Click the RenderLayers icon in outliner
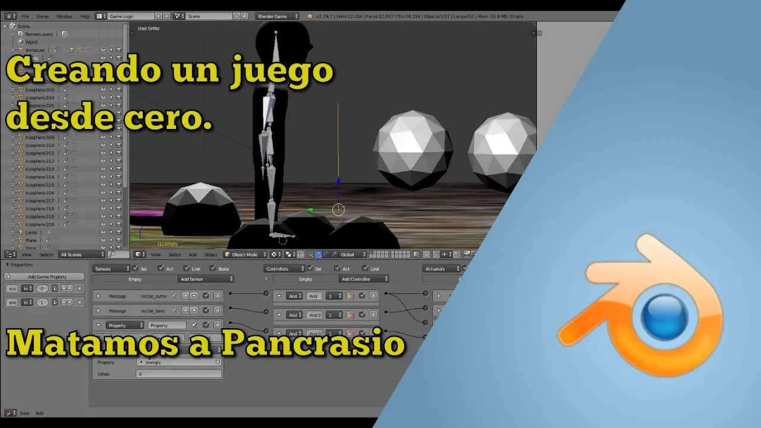Screen dimensions: 761x428 pos(21,34)
